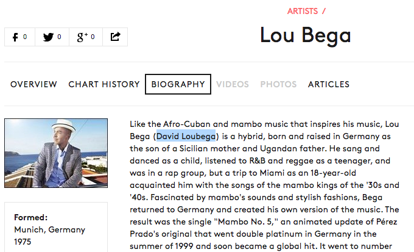Click the Lou Bega page heading
The image size is (414, 252).
click(x=305, y=35)
